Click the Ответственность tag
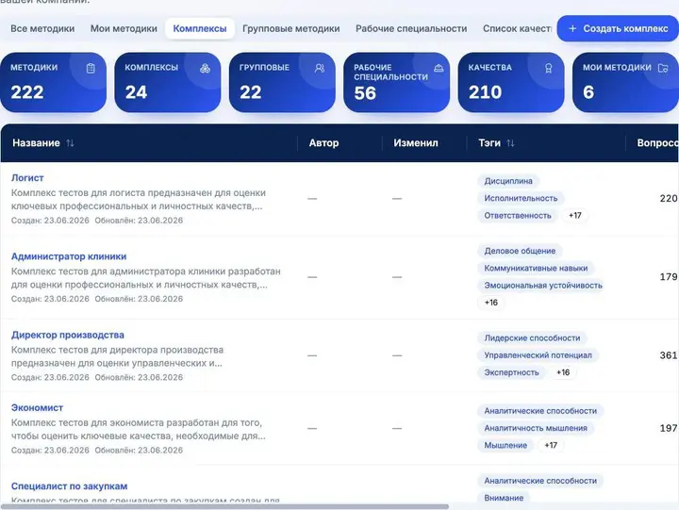Image resolution: width=679 pixels, height=510 pixels. pyautogui.click(x=518, y=216)
